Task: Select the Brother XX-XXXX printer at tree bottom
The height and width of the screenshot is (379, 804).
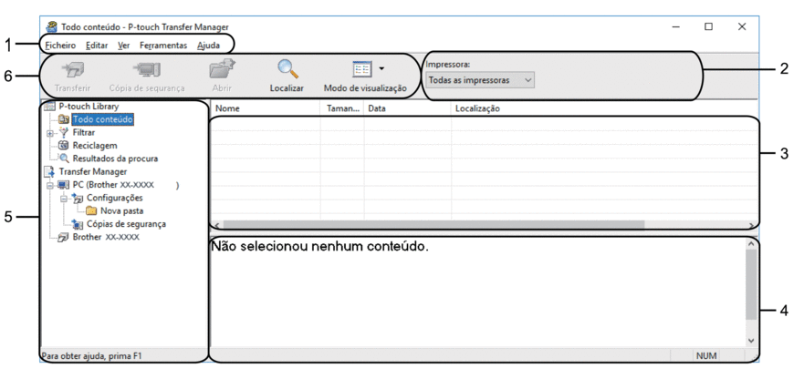Action: click(106, 237)
